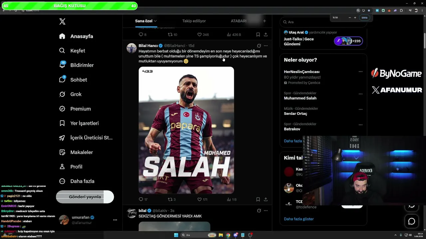Open the Daha fazla sidebar menu
The height and width of the screenshot is (239, 426).
point(77,181)
